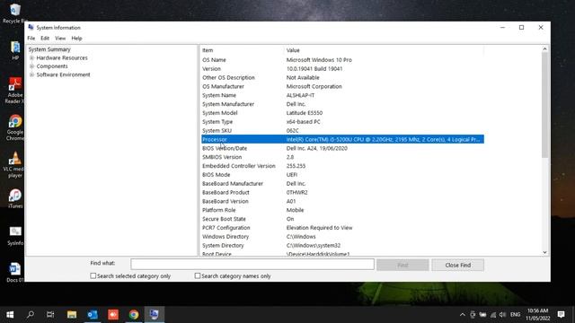The height and width of the screenshot is (323, 575).
Task: Select System Summary in the tree
Action: click(49, 49)
